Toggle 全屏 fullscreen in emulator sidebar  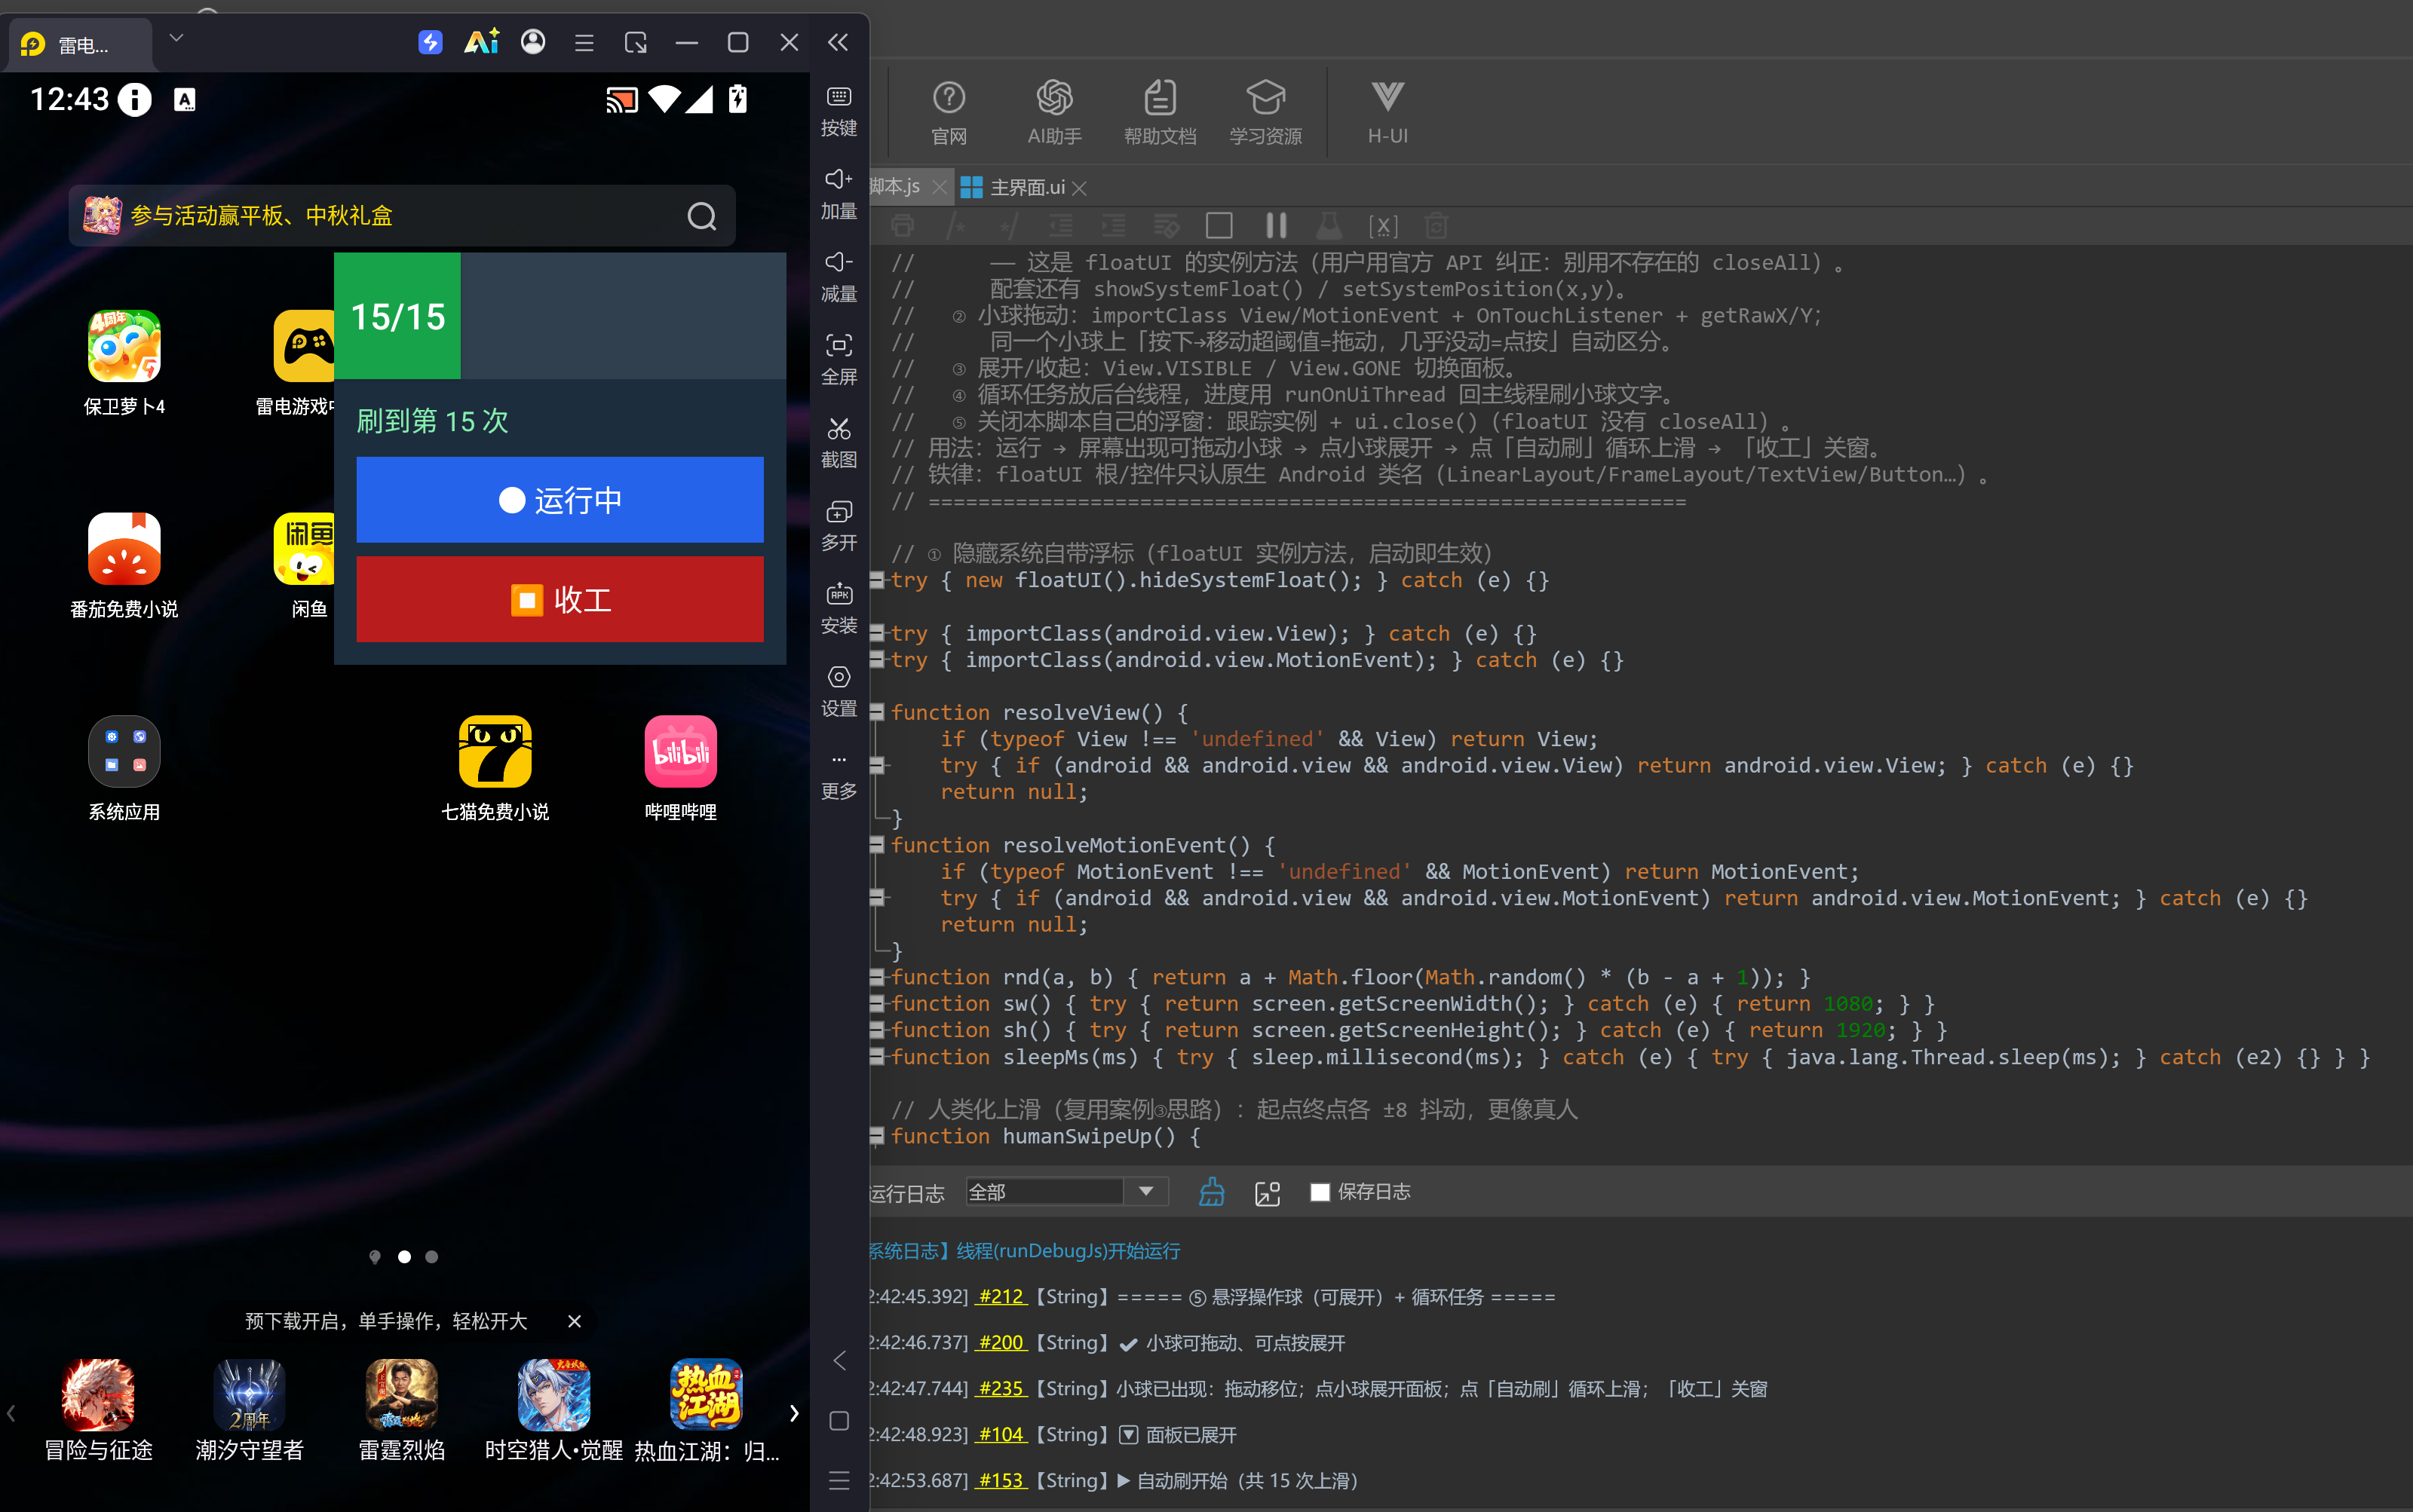[x=839, y=359]
